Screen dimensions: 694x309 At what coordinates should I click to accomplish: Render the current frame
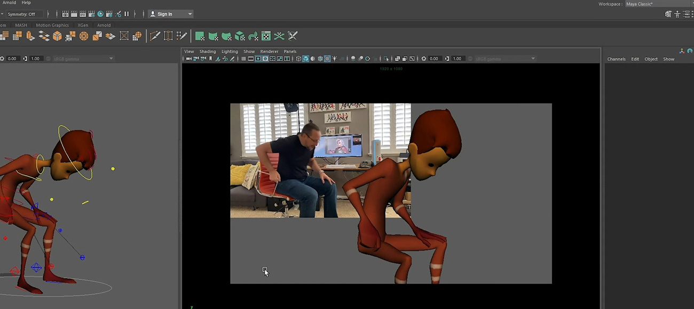coord(74,13)
